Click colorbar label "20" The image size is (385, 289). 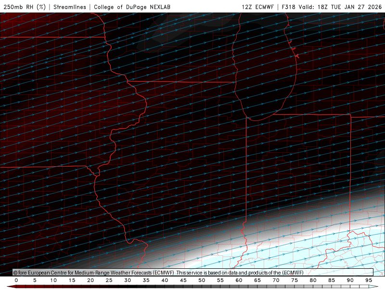pos(90,280)
